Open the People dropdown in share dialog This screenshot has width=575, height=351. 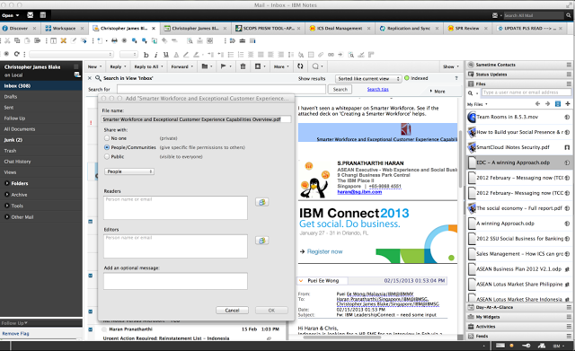(x=129, y=171)
